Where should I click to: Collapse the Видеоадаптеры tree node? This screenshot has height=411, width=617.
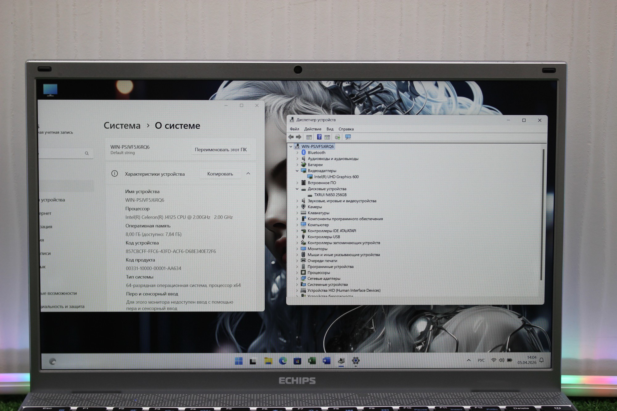(x=297, y=171)
